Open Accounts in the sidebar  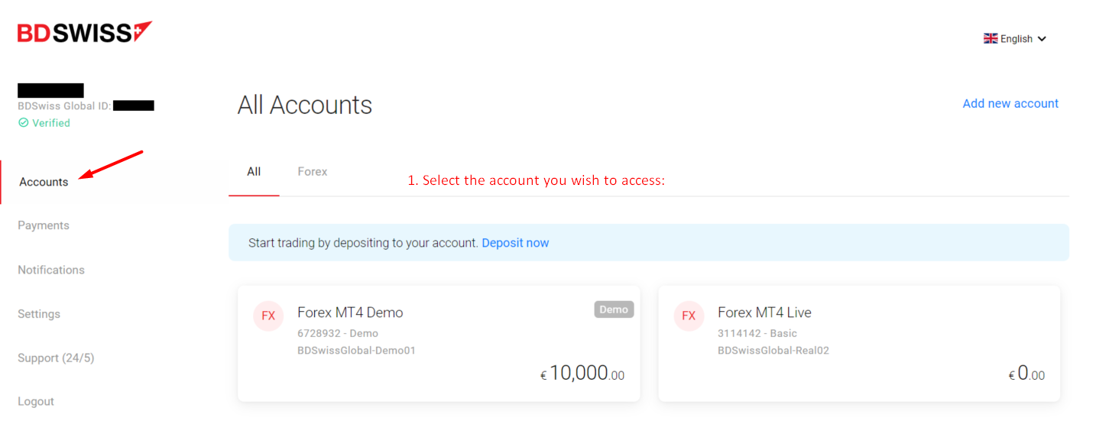point(44,182)
